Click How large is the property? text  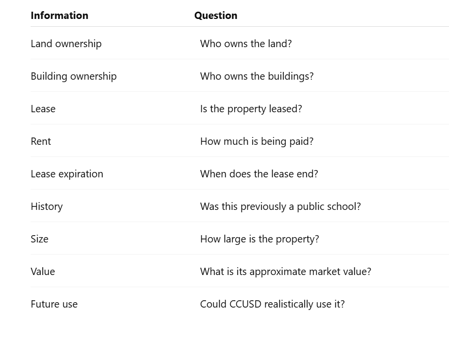click(259, 239)
